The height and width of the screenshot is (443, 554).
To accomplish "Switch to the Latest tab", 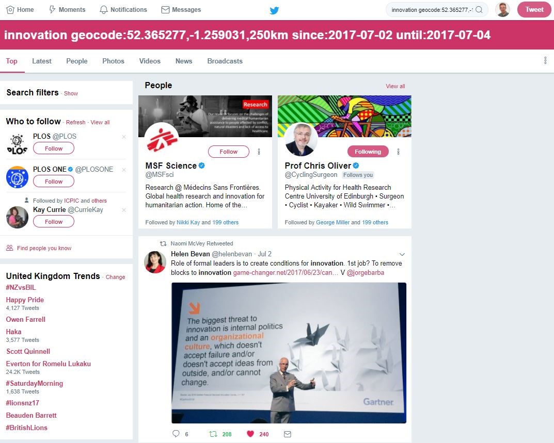I will click(x=42, y=61).
